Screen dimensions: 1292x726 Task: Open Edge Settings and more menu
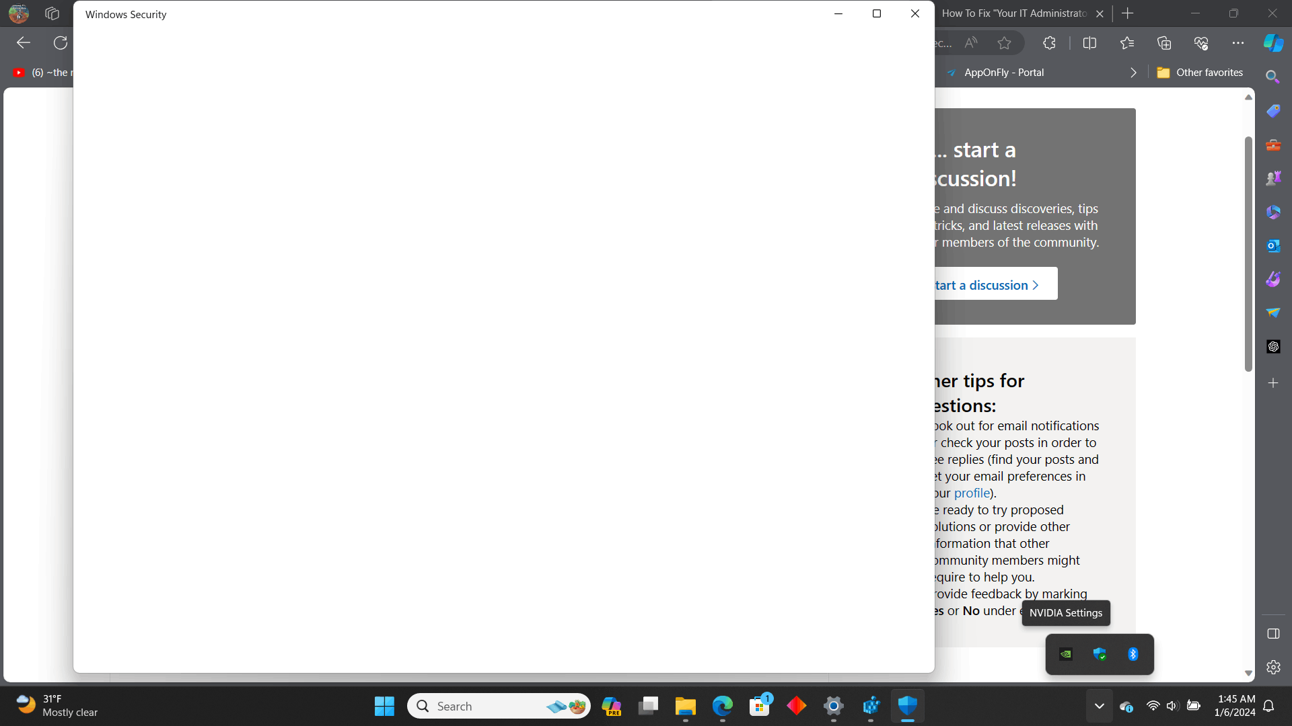[1238, 43]
